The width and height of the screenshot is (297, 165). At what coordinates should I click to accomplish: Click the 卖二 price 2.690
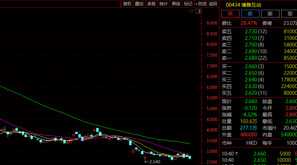(251, 51)
